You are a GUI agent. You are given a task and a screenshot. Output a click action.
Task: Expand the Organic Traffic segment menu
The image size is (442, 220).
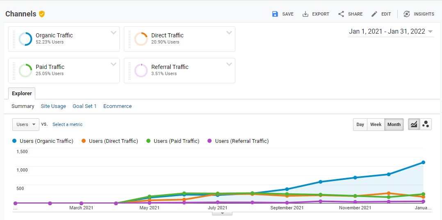pos(114,33)
